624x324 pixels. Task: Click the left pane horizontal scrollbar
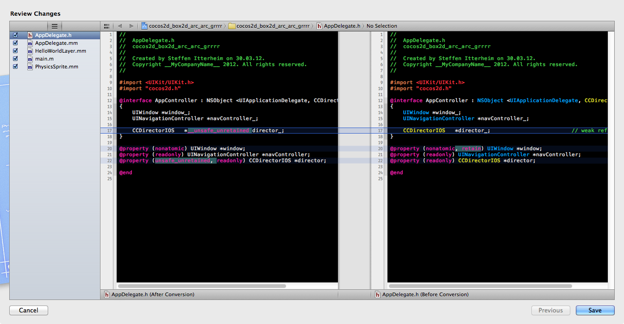pos(201,286)
